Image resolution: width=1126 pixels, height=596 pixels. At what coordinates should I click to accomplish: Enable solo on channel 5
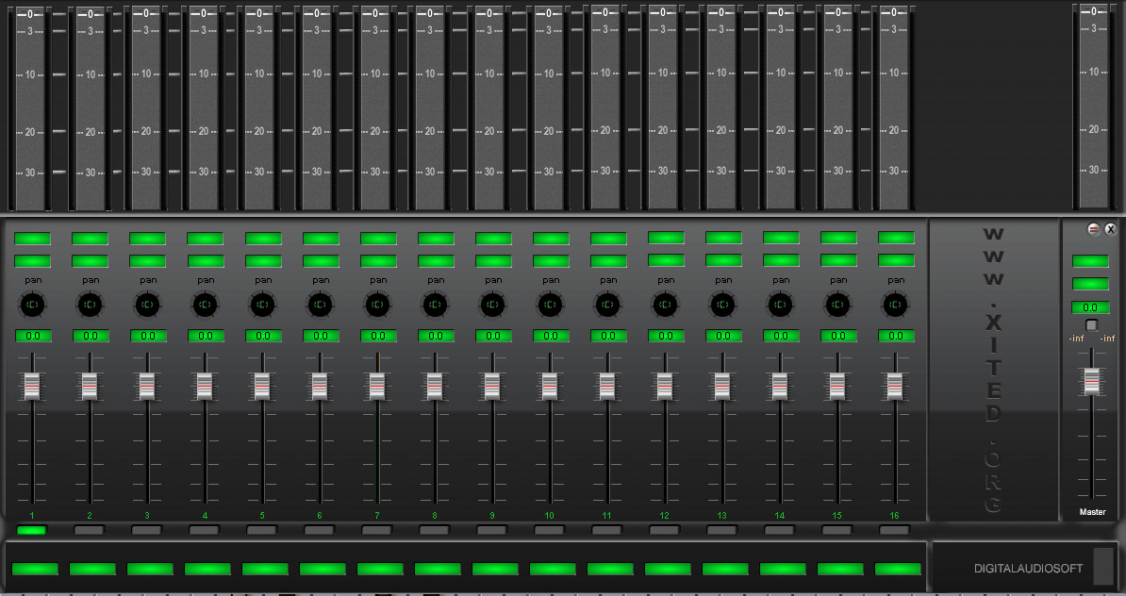point(263,261)
